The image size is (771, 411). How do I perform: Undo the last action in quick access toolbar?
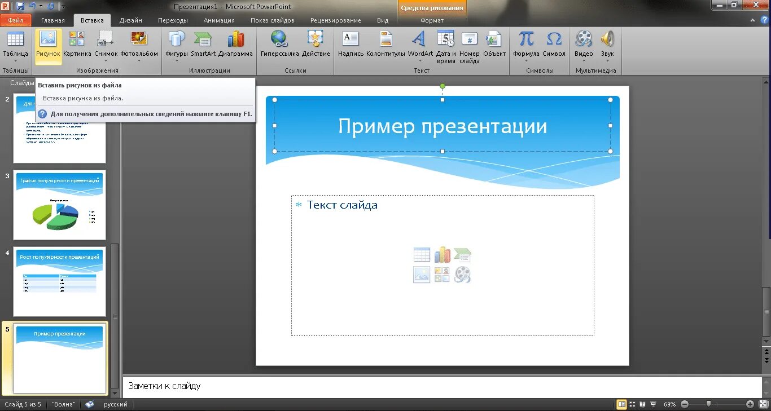tap(33, 6)
